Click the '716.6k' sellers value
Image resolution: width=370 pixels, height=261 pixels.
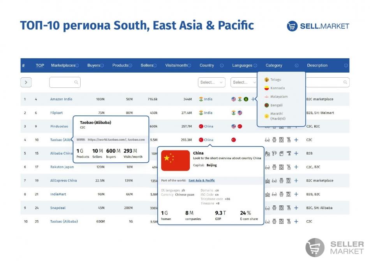coord(152,99)
